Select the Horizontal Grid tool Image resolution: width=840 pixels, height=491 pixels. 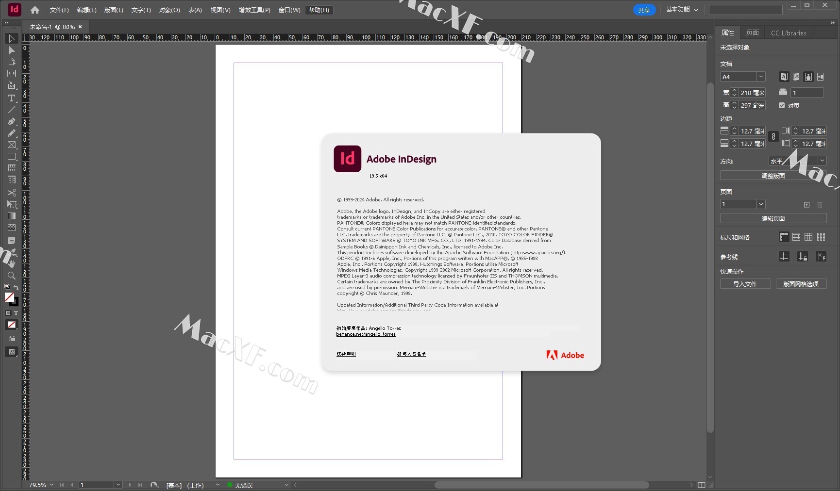coord(12,168)
